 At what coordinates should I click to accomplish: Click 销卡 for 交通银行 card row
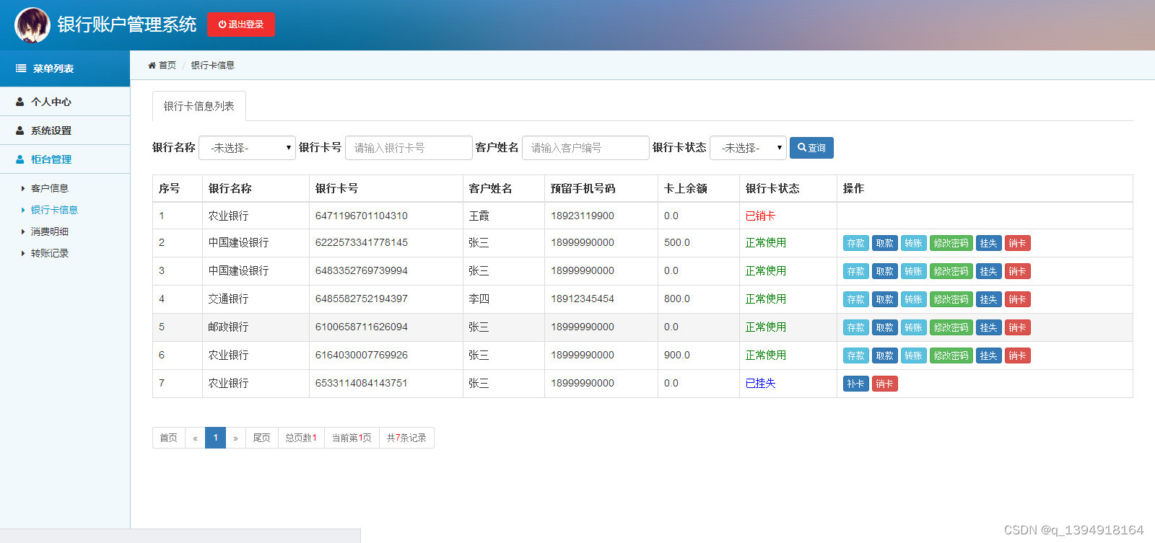tap(1018, 300)
